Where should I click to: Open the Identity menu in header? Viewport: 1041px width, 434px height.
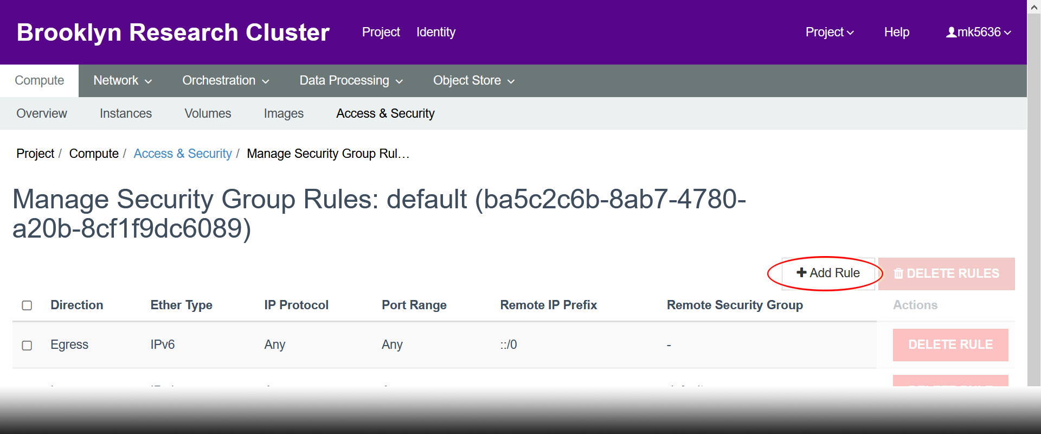[x=436, y=33]
